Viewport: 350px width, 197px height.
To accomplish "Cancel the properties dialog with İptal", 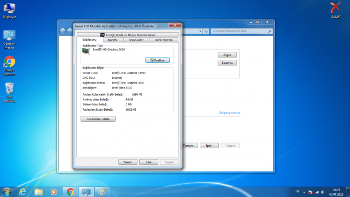I will 148,162.
